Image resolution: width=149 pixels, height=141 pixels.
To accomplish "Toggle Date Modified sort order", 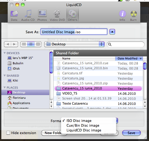I will pos(129,58).
